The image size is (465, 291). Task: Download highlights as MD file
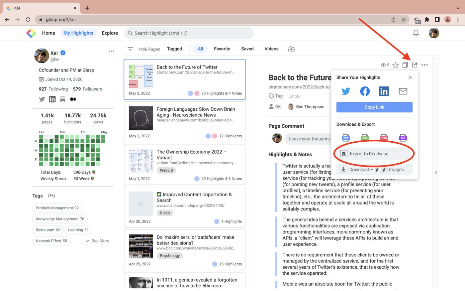pyautogui.click(x=403, y=137)
